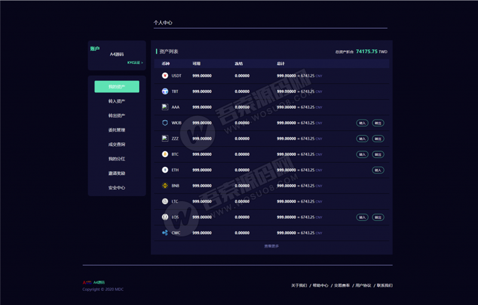Click 转入 button in ZZZ row
The height and width of the screenshot is (305, 478).
(x=362, y=139)
